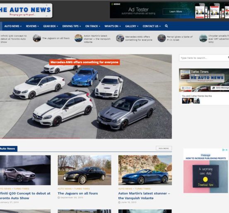Screen dimensions: 229x213
Task: Open the 'Infiniti Q30 Concept to debut' headline under the article image
Action: coord(25,196)
